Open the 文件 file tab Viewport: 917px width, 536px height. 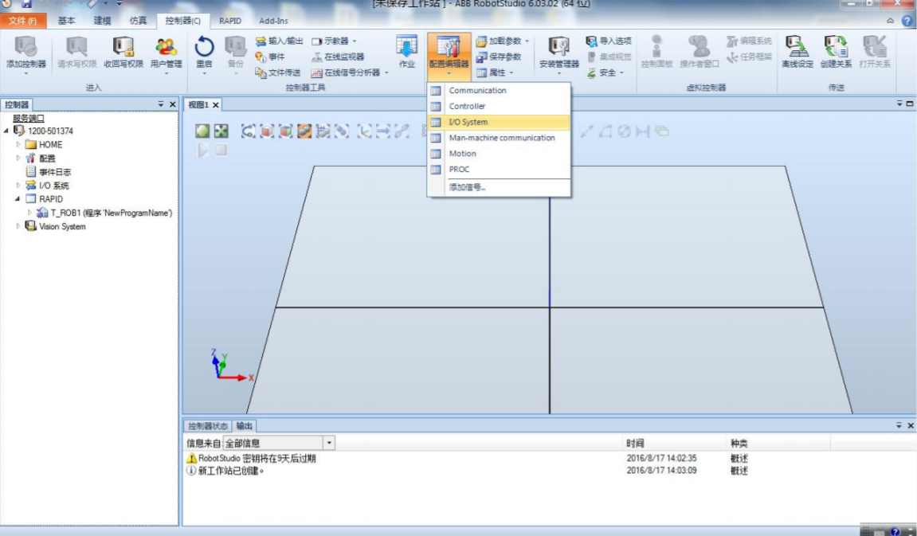pos(23,21)
